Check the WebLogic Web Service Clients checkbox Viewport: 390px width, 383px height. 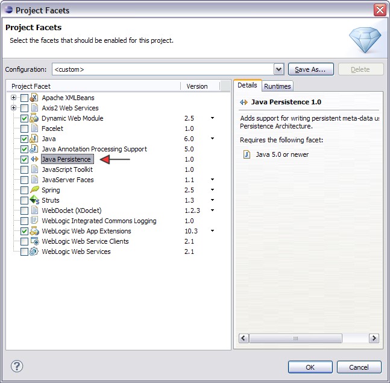click(x=24, y=241)
